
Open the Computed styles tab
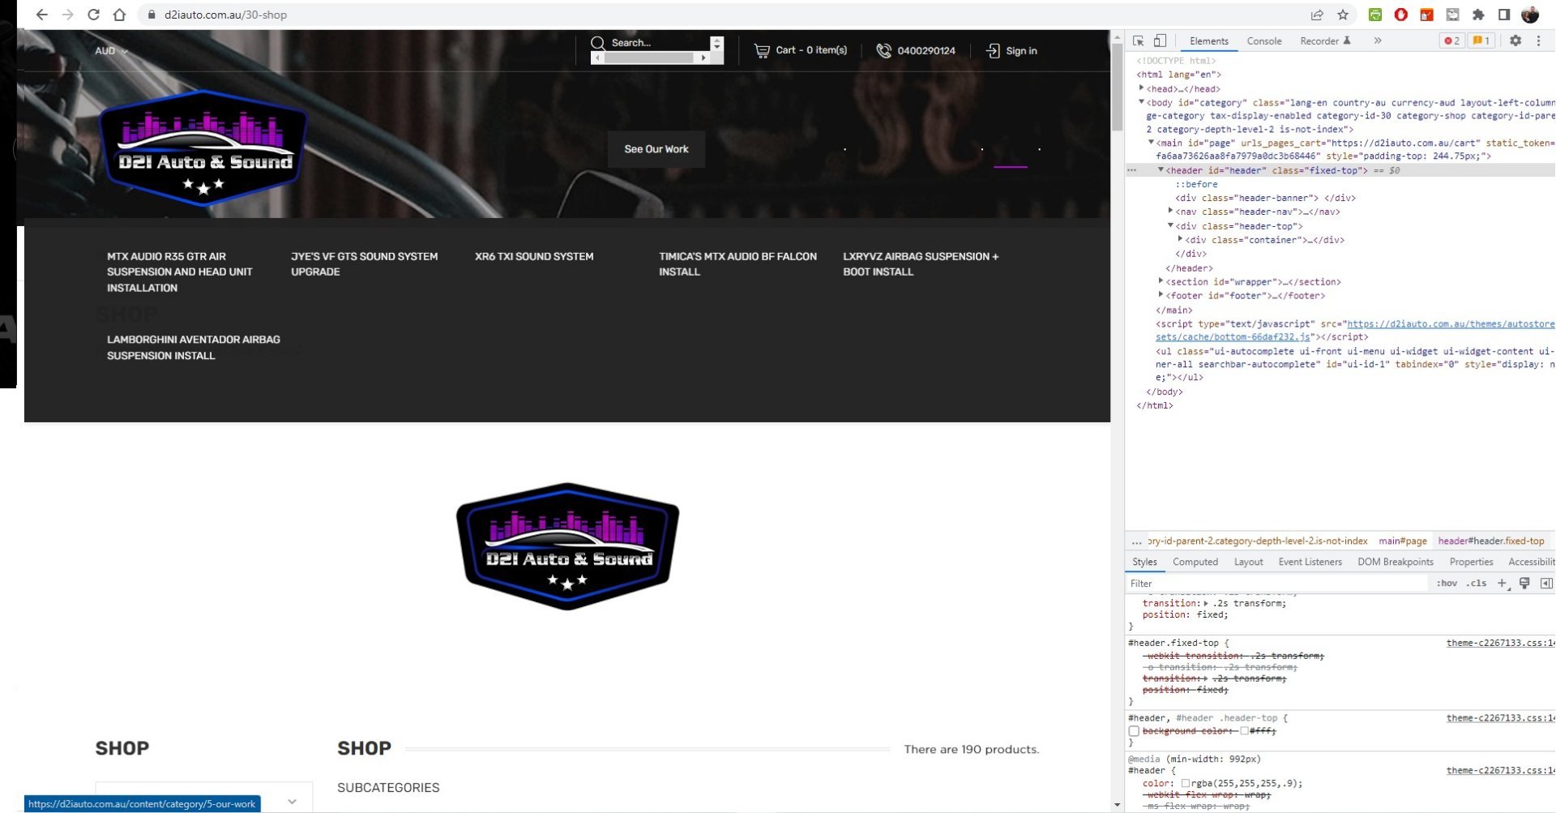(x=1195, y=562)
